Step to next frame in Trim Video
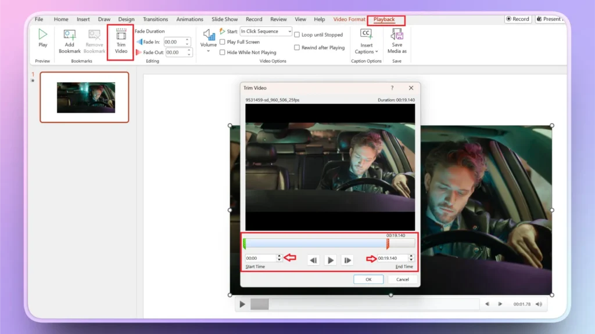The width and height of the screenshot is (595, 334). (x=347, y=260)
